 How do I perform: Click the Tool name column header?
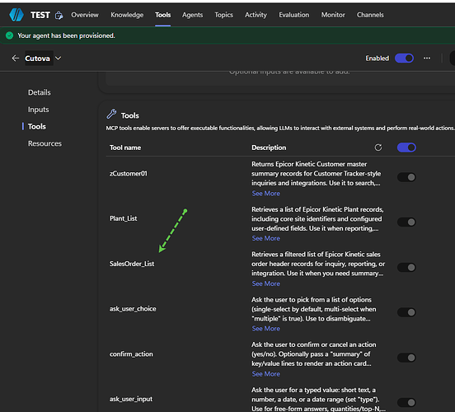pos(125,147)
